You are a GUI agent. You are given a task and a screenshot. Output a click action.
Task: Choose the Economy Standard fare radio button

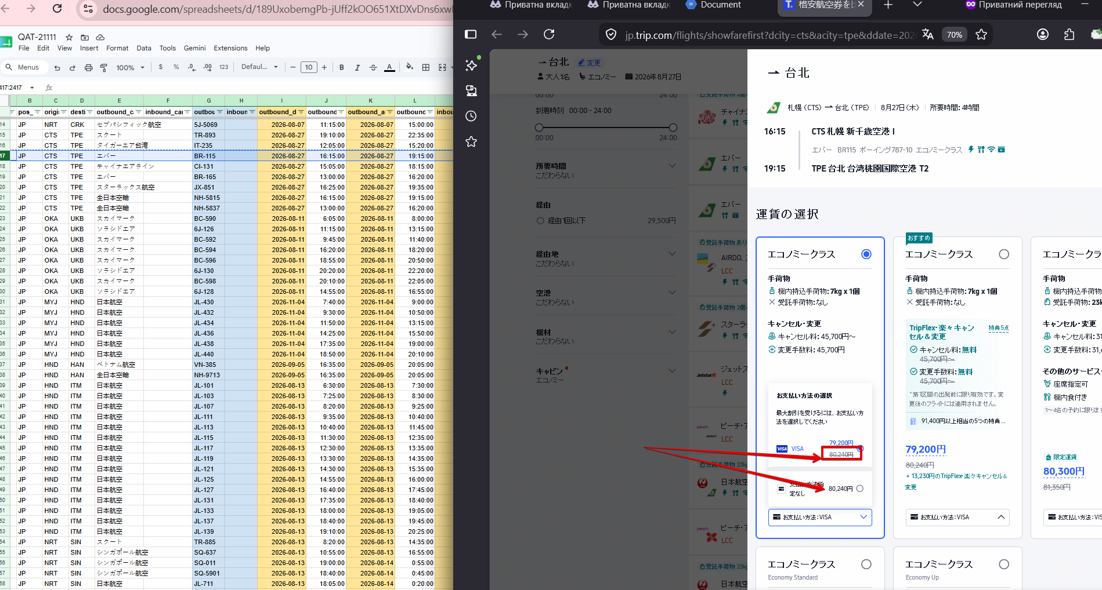(x=866, y=564)
